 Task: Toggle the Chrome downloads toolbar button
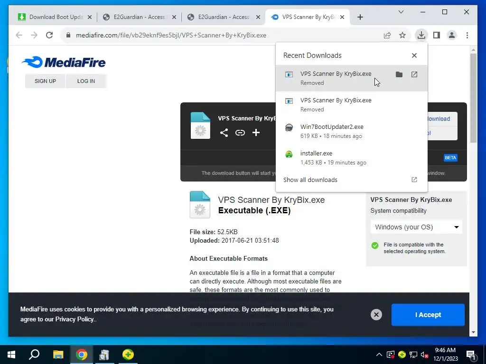pyautogui.click(x=421, y=35)
